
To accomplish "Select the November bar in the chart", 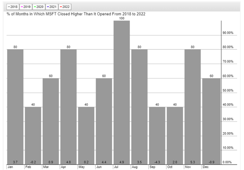I will [193, 107].
